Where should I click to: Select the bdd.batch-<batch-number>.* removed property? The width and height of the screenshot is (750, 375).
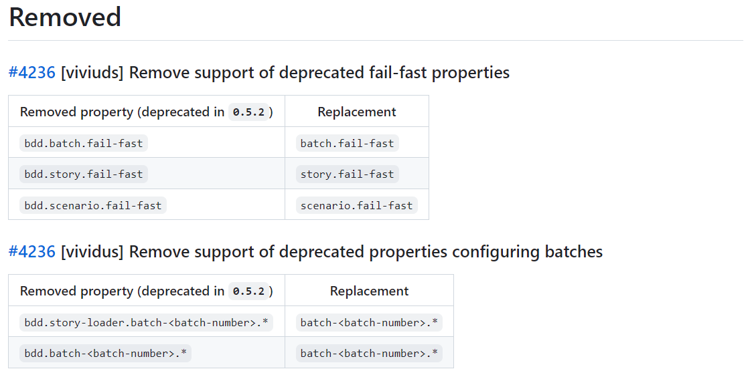click(x=106, y=353)
